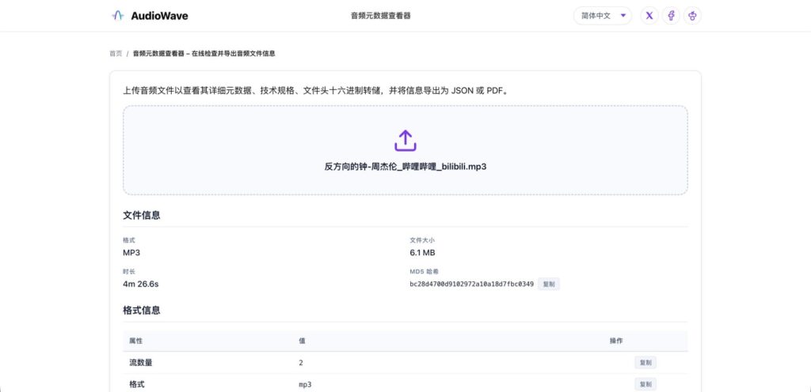Click the 流数量 property cell
811x392 pixels.
coord(141,363)
